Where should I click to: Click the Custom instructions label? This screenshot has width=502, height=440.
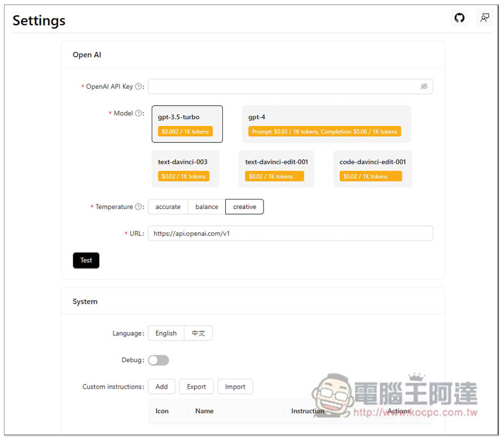coord(113,387)
